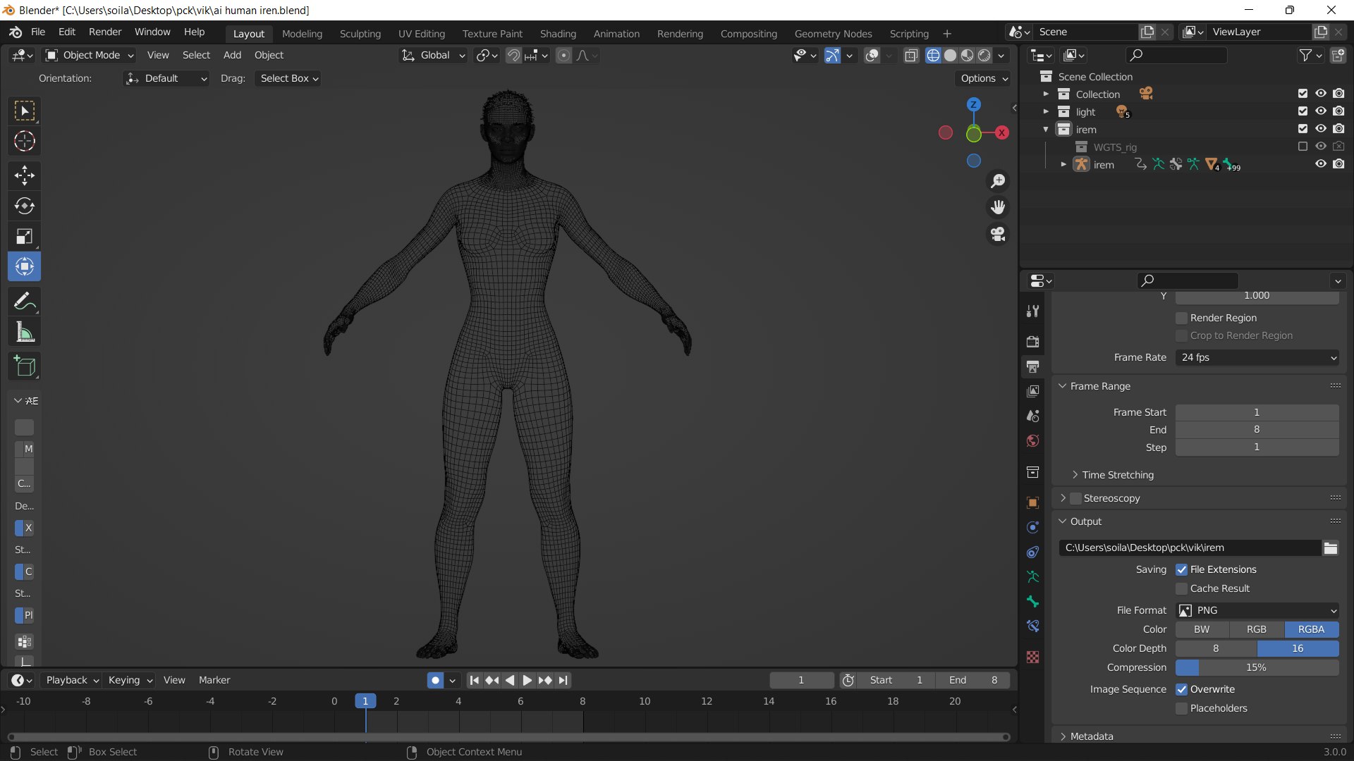Open World properties globe tab
Screen dimensions: 1354x761
point(1033,441)
